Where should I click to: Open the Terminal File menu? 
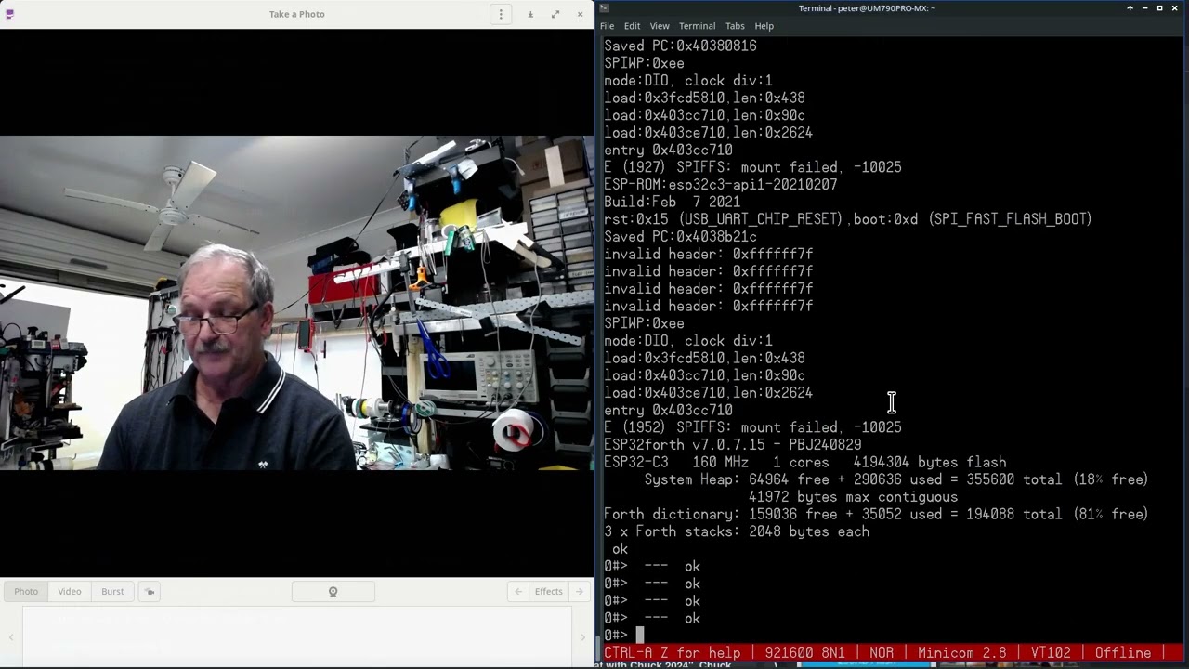[607, 26]
